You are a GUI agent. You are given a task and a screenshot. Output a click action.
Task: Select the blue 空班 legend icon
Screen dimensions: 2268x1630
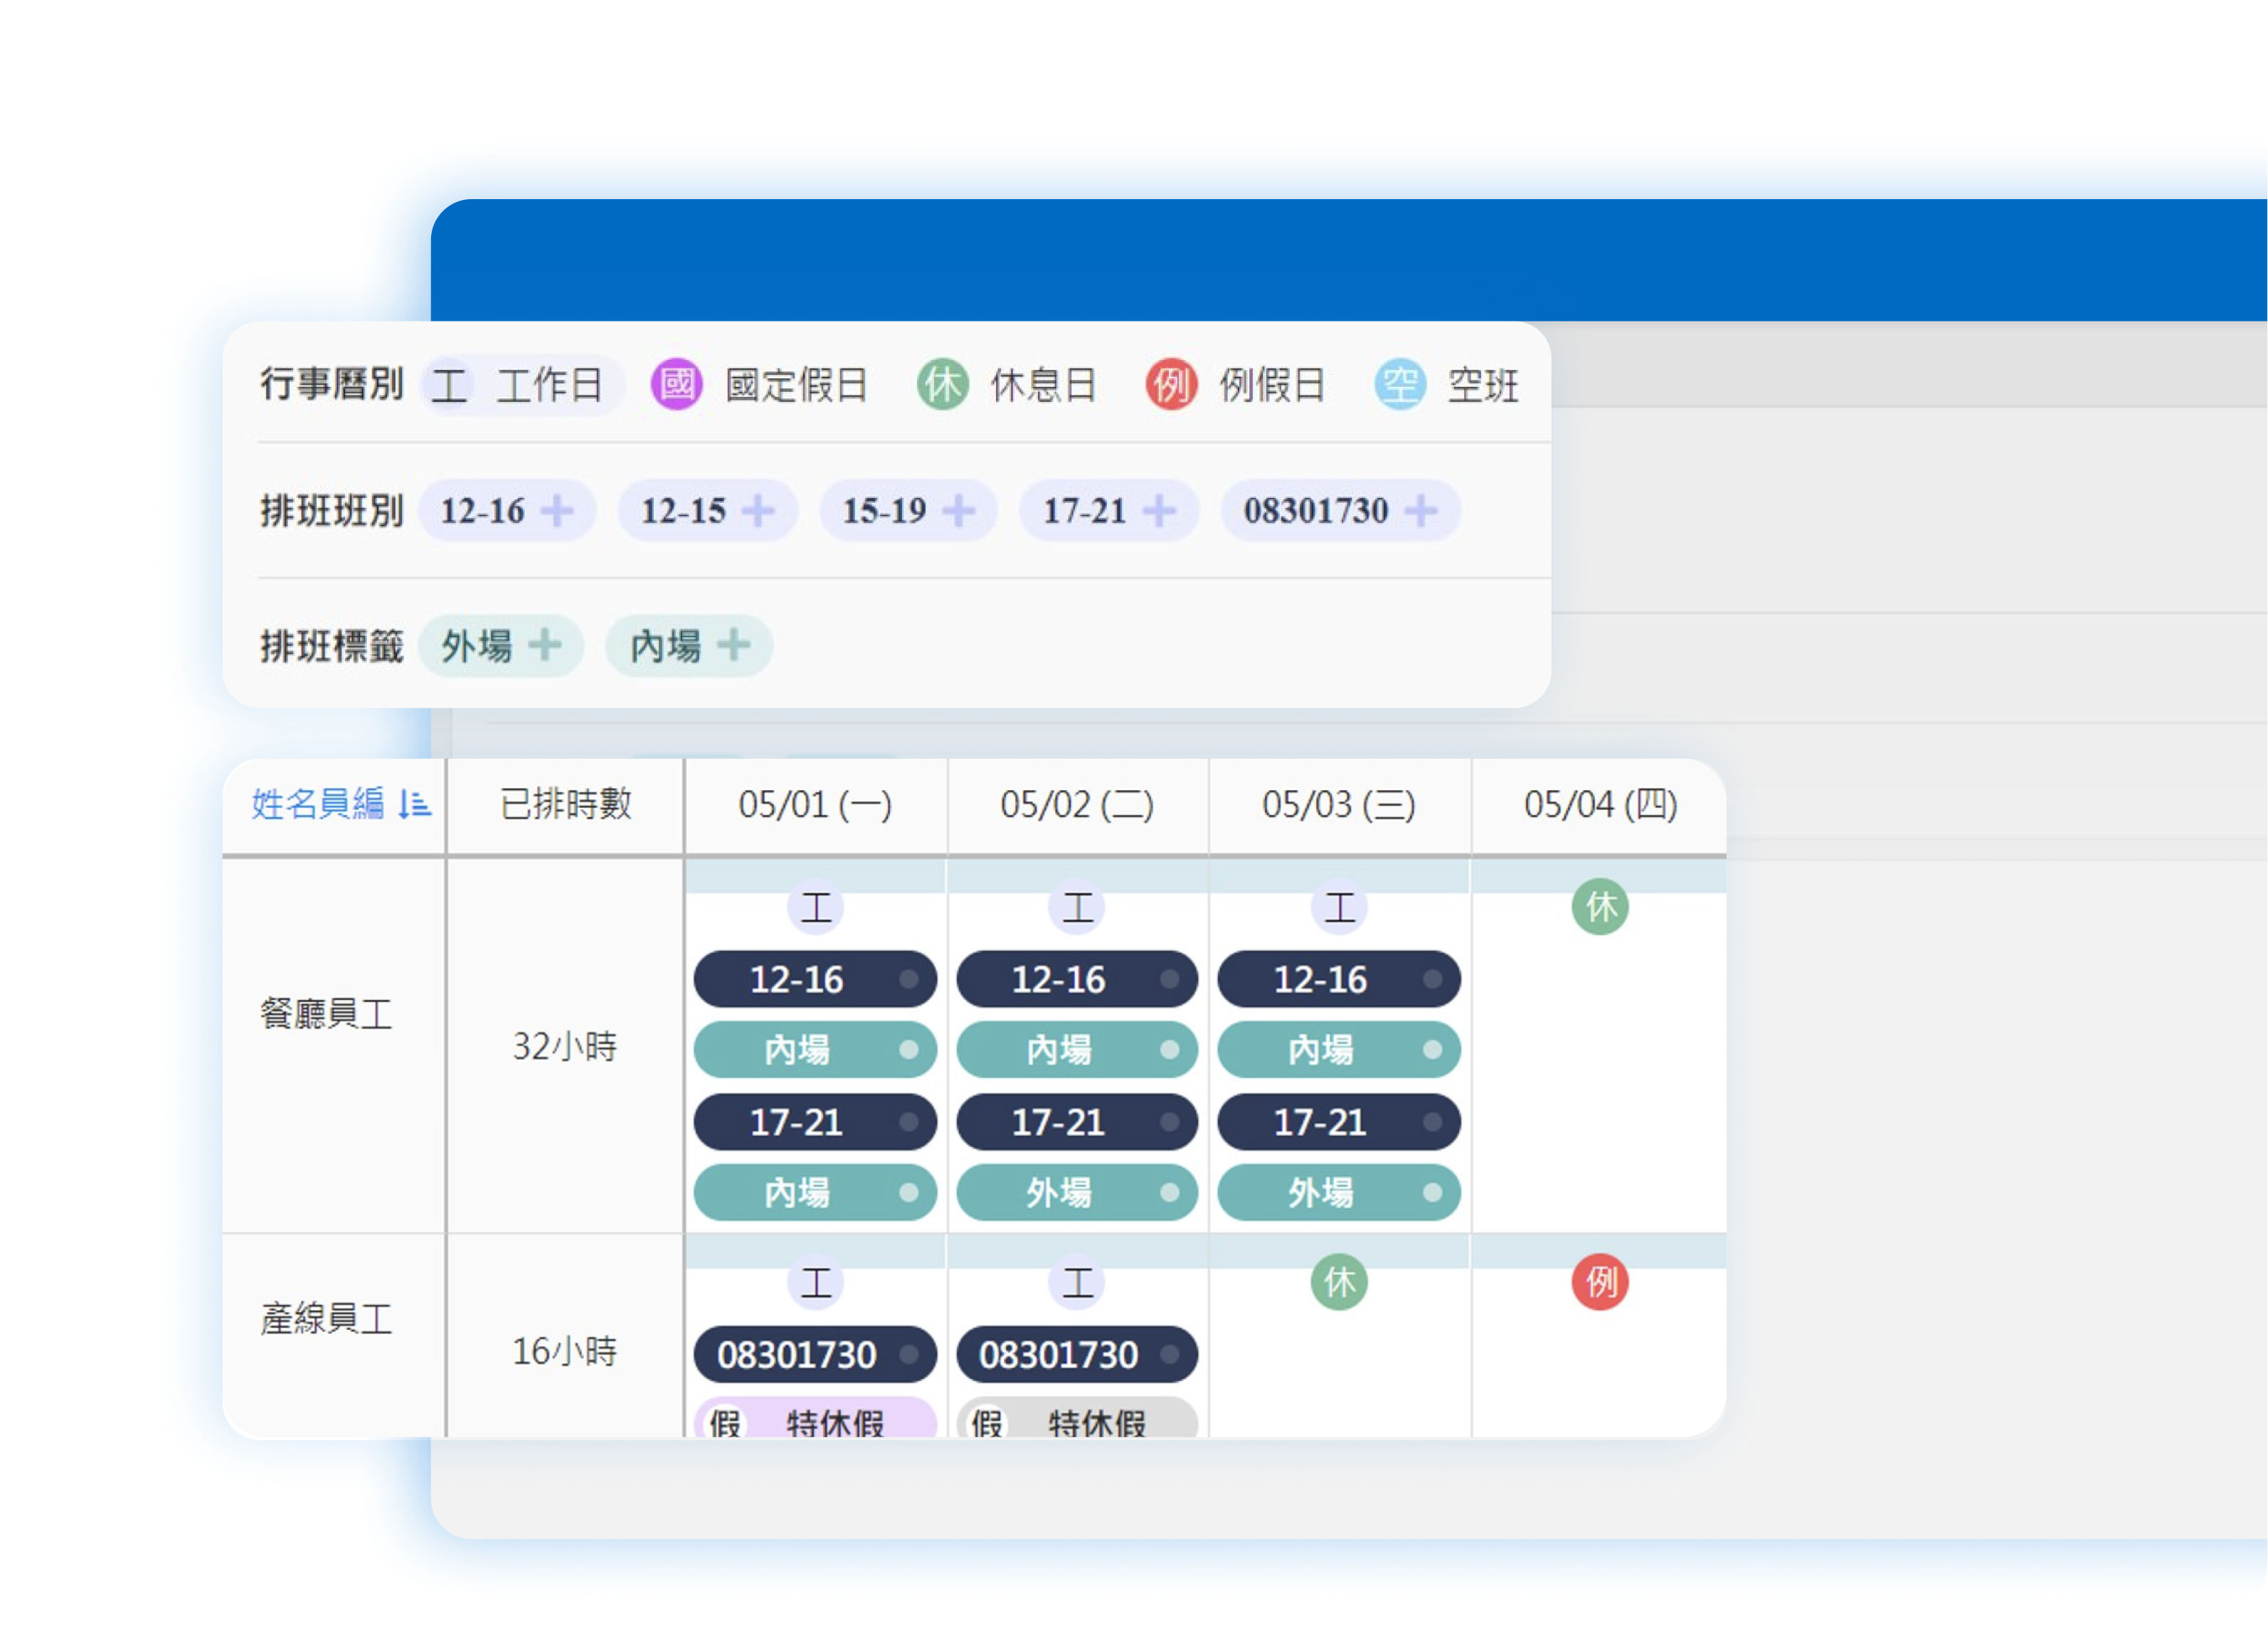click(x=1400, y=385)
